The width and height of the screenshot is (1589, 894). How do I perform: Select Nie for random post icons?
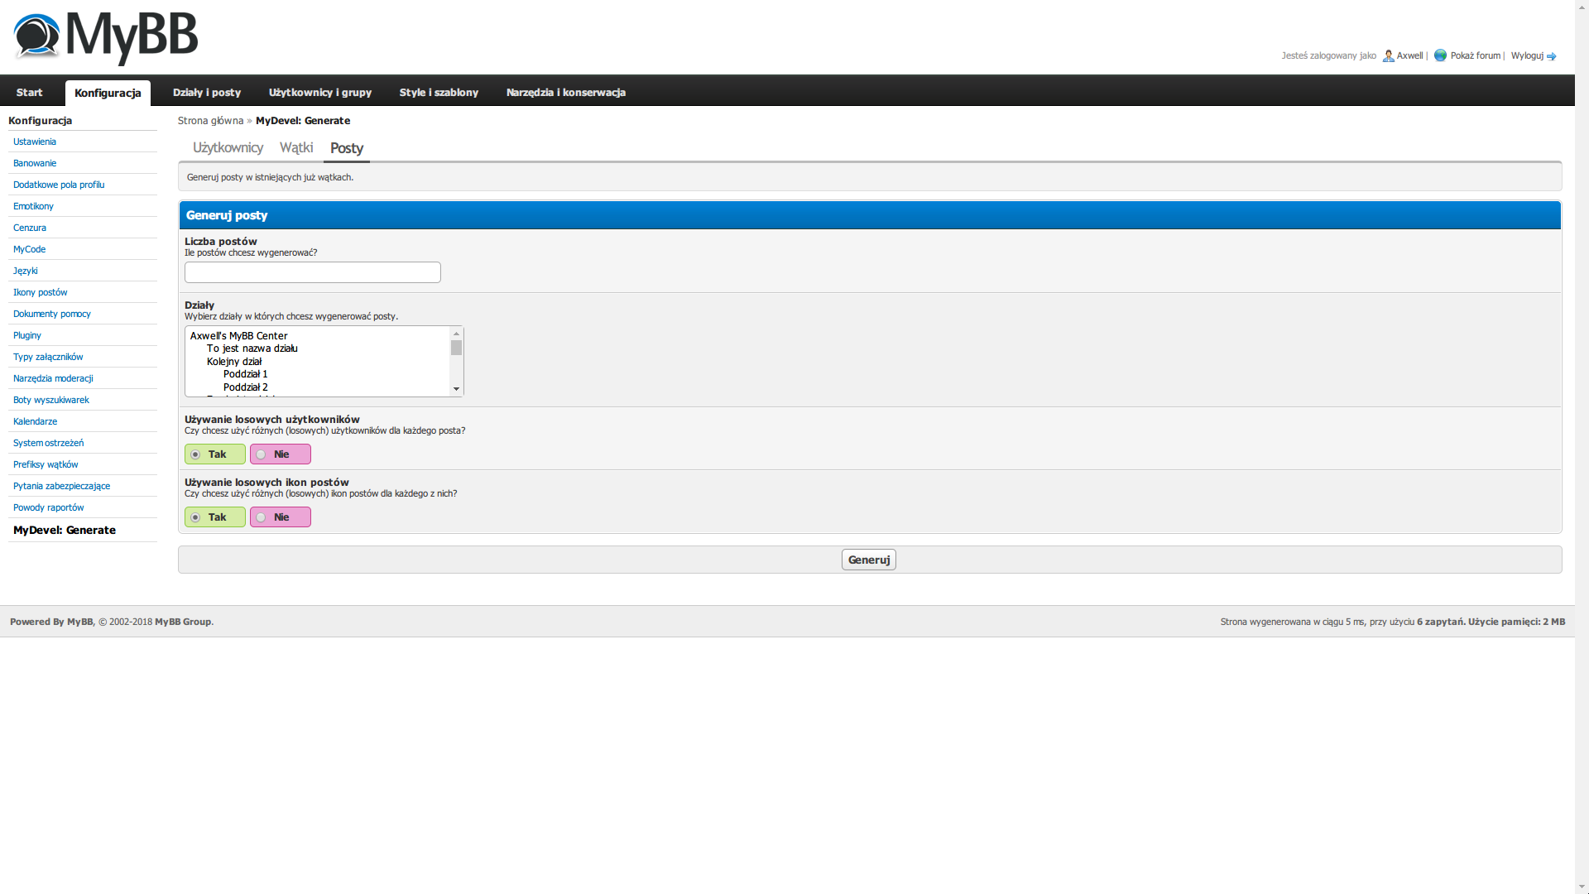pos(281,517)
